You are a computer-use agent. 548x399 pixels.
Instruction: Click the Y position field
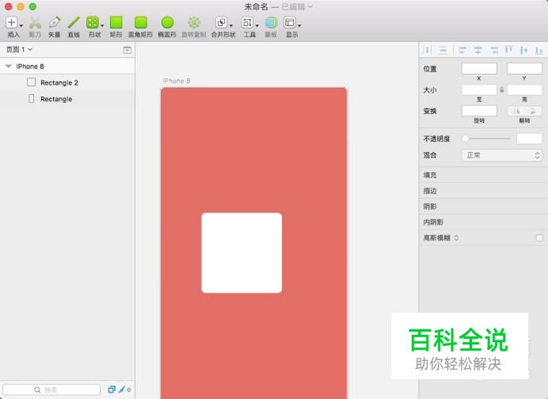(524, 69)
